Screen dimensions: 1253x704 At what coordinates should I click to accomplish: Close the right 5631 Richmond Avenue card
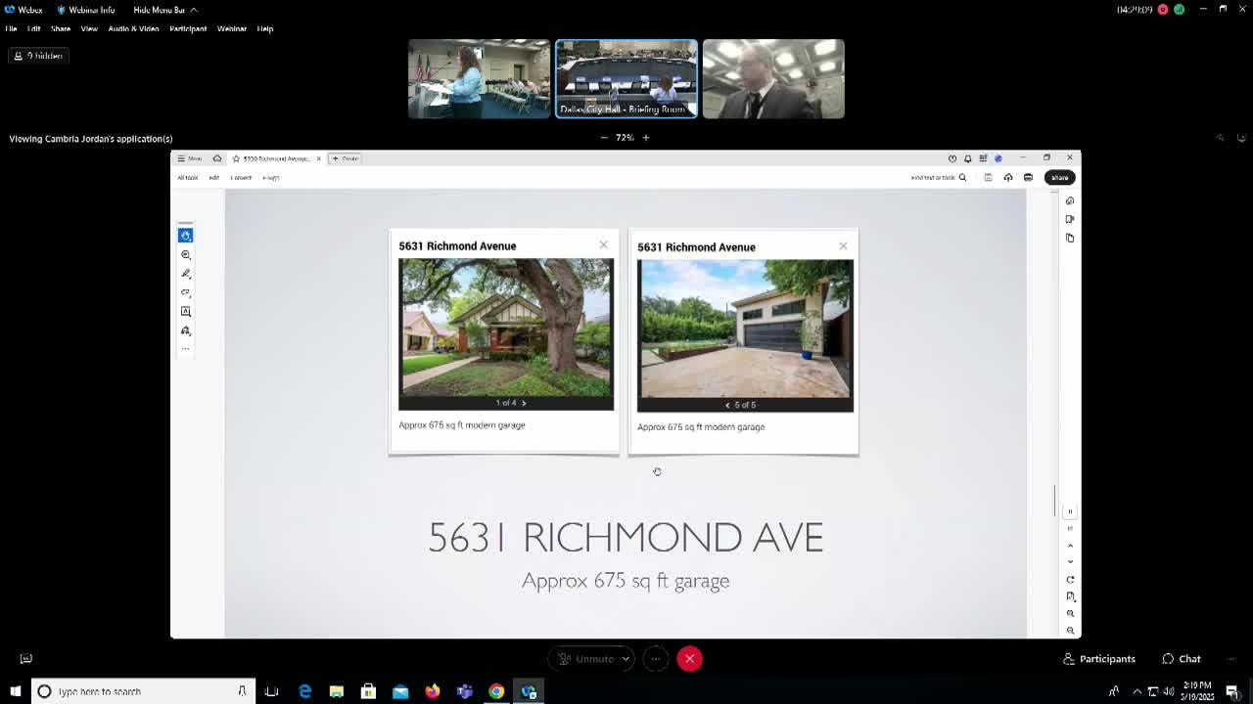843,245
